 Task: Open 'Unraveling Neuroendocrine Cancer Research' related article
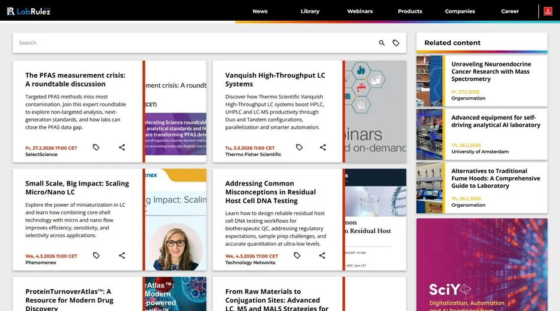pyautogui.click(x=491, y=71)
